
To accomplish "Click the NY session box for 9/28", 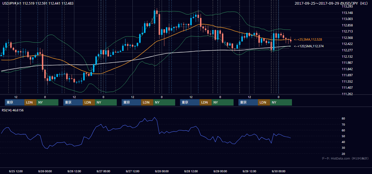I will pos(222,102).
